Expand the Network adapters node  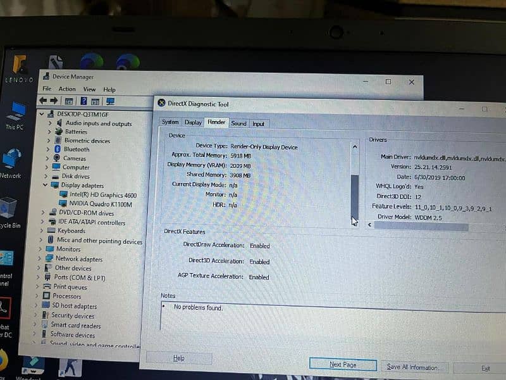coord(39,258)
